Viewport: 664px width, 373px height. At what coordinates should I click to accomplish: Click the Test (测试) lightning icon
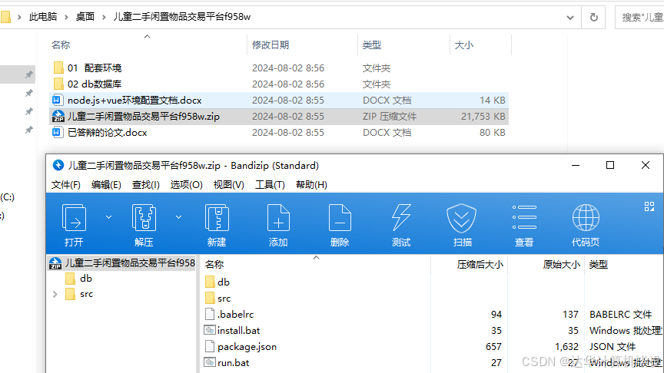(x=401, y=218)
